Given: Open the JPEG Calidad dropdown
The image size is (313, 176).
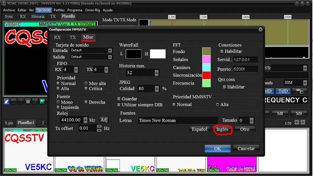Looking at the screenshot, I should coord(157,89).
